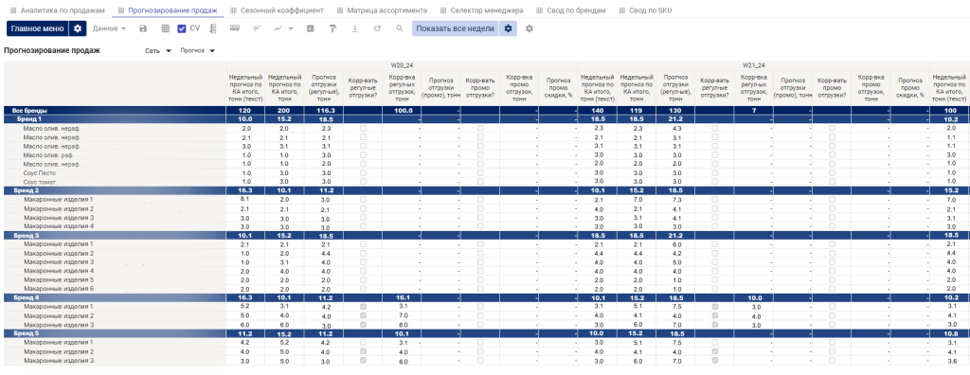The height and width of the screenshot is (375, 970).
Task: Open gear attached to Показать все недели
Action: 508,28
